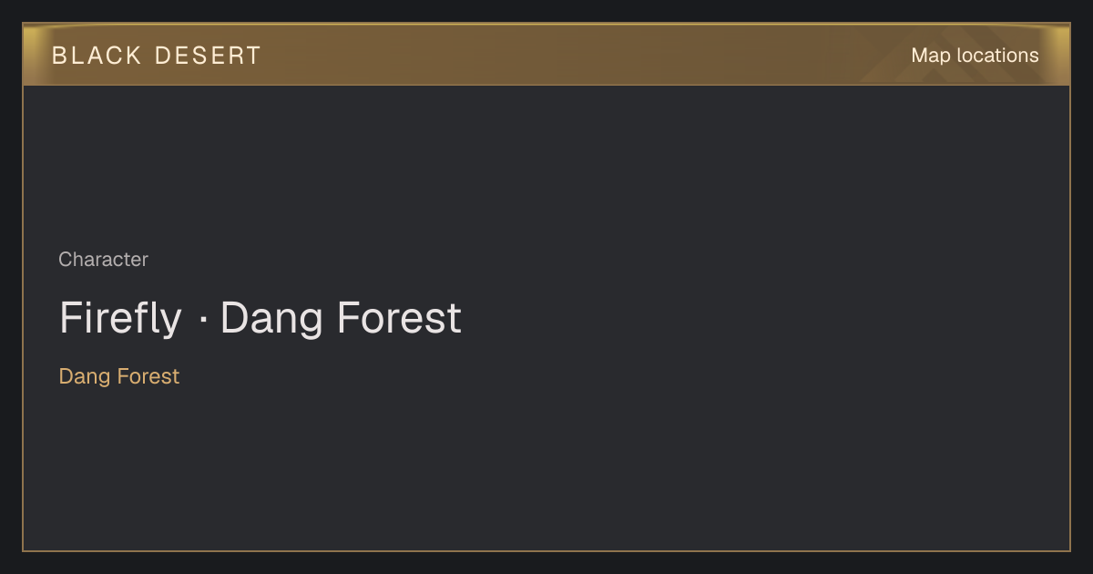Open the gold Dang Forest link
This screenshot has height=574, width=1093.
pyautogui.click(x=119, y=376)
